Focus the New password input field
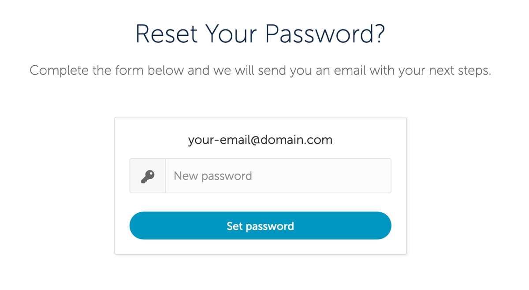529x290 pixels. pos(278,176)
